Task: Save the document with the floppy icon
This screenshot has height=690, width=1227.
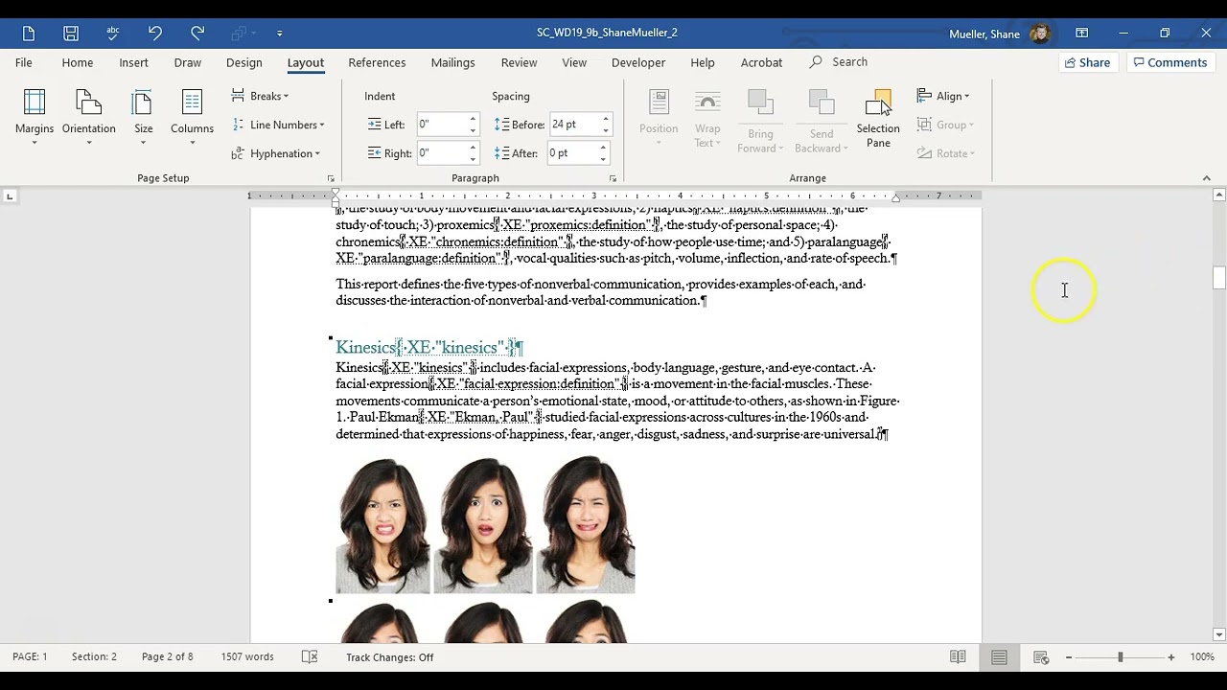Action: pos(71,34)
